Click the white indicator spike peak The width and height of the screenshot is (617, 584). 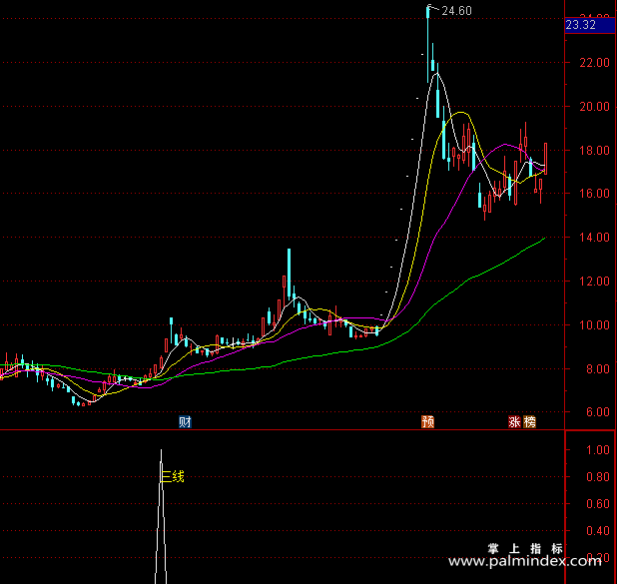pos(161,451)
